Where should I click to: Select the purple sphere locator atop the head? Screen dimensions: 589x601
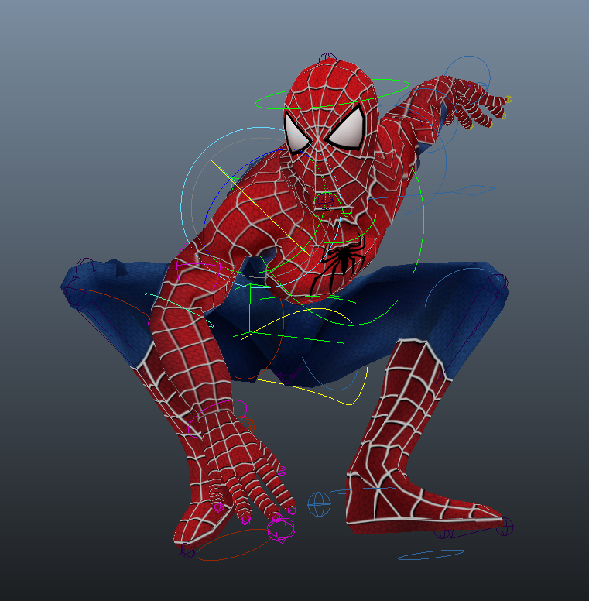pos(327,58)
